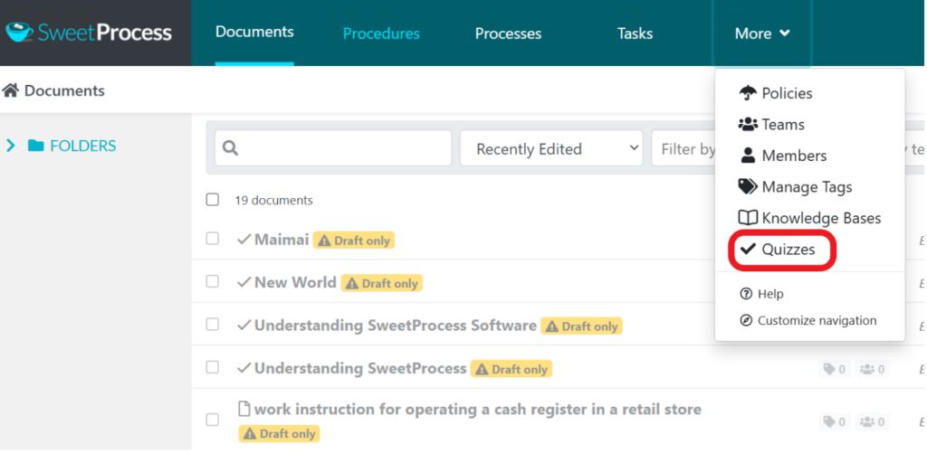927x454 pixels.
Task: Check the box for work instruction document
Action: [x=212, y=420]
